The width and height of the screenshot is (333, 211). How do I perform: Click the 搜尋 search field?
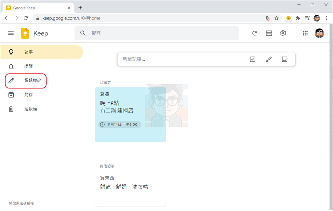click(x=157, y=33)
